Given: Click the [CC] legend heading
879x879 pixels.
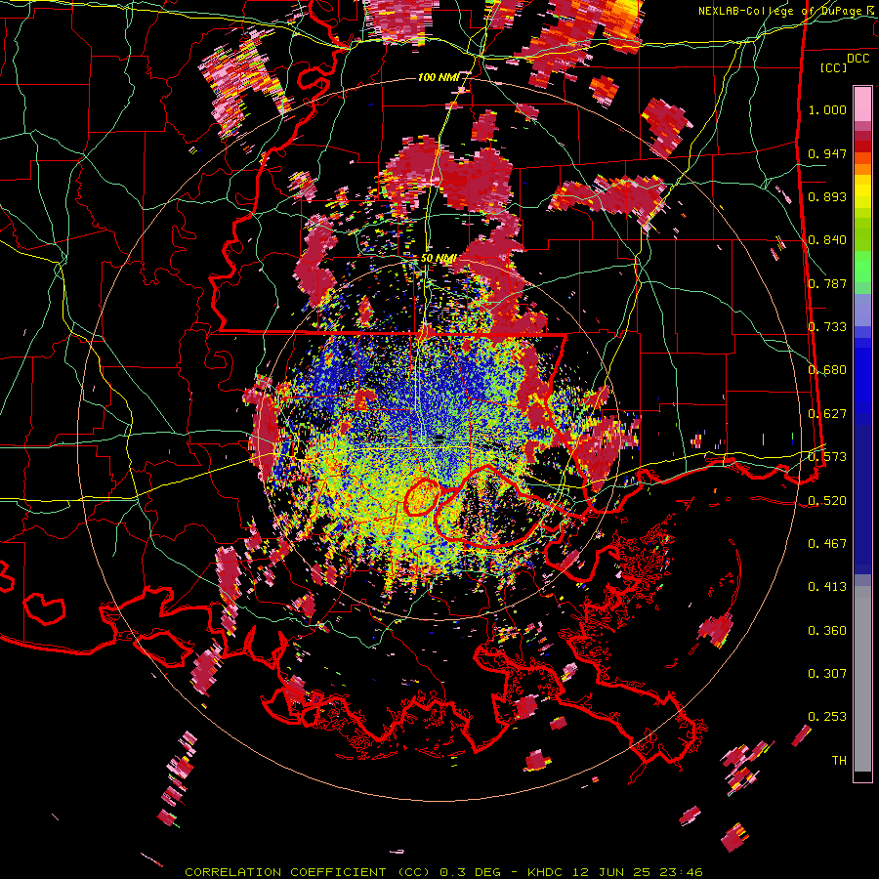Looking at the screenshot, I should coord(834,67).
